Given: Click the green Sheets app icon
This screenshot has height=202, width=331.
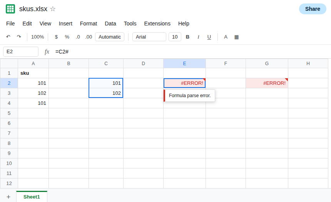Looking at the screenshot, I should coord(10,9).
